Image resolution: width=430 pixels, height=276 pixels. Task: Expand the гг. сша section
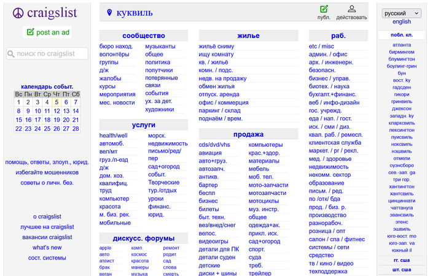coord(402,261)
